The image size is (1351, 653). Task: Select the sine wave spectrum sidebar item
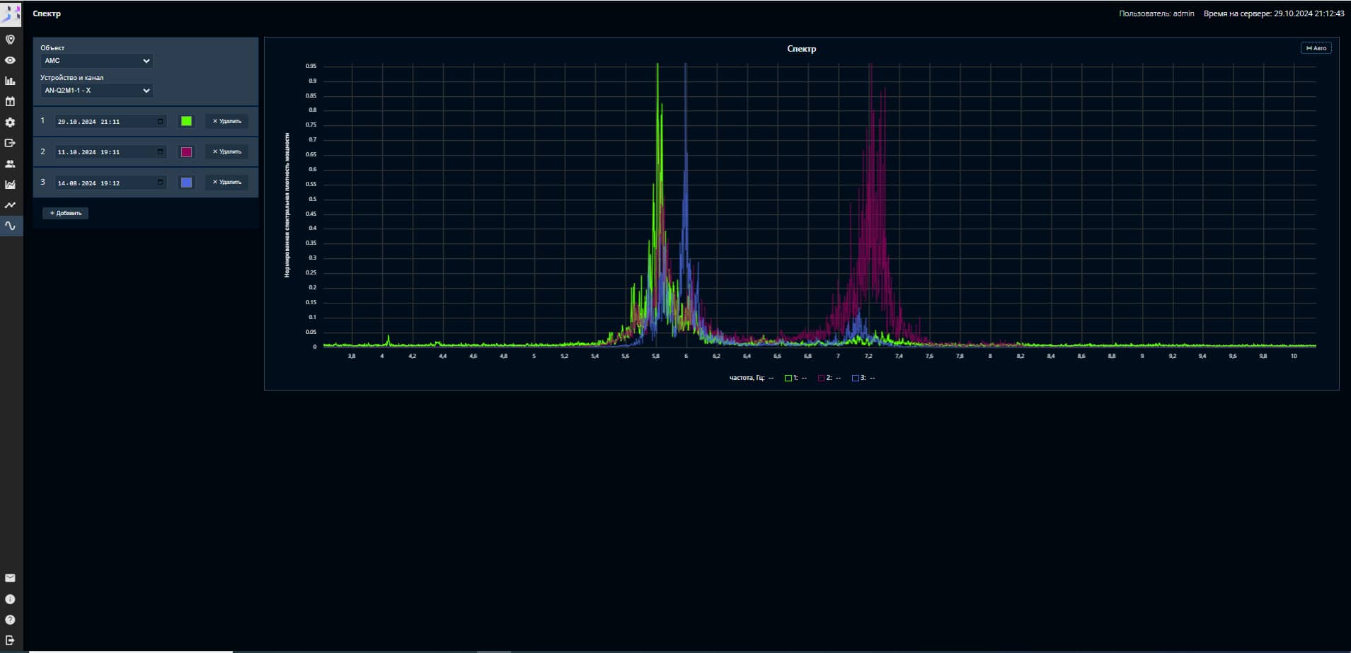coord(10,226)
